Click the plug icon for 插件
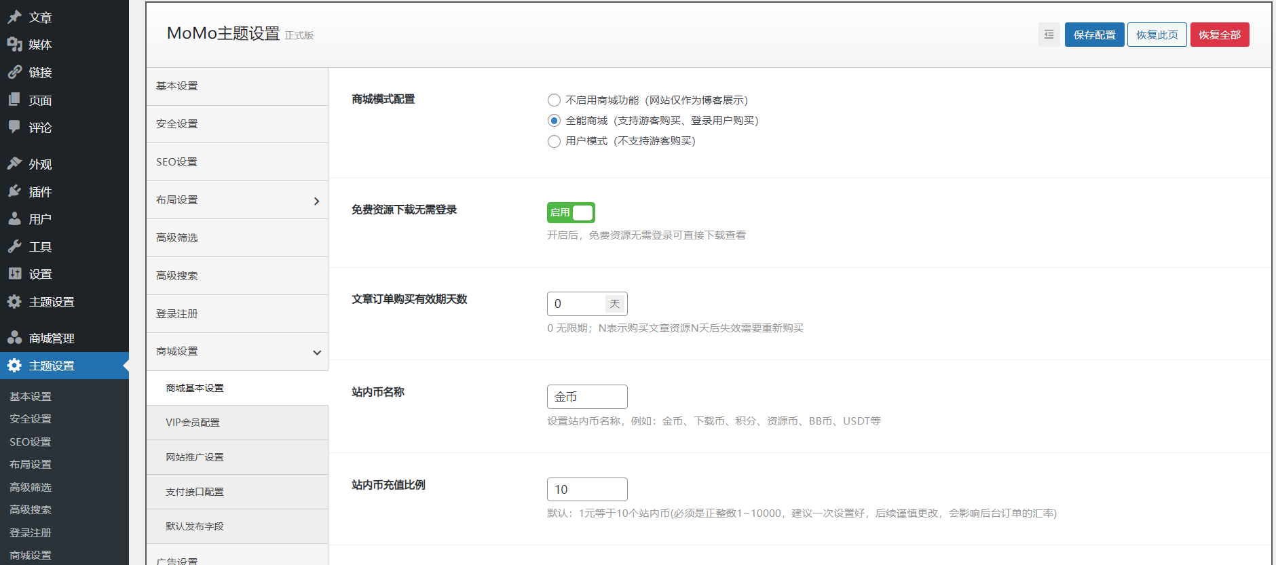Viewport: 1276px width, 565px height. (x=14, y=191)
